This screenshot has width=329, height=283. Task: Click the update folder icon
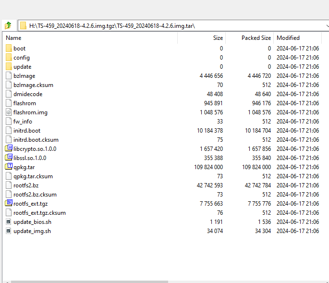(9, 67)
